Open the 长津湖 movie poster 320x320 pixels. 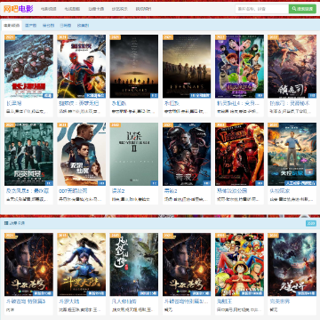[28, 67]
